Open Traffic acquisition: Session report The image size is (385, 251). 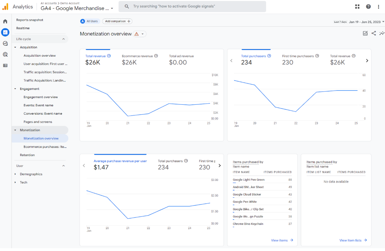pyautogui.click(x=45, y=72)
